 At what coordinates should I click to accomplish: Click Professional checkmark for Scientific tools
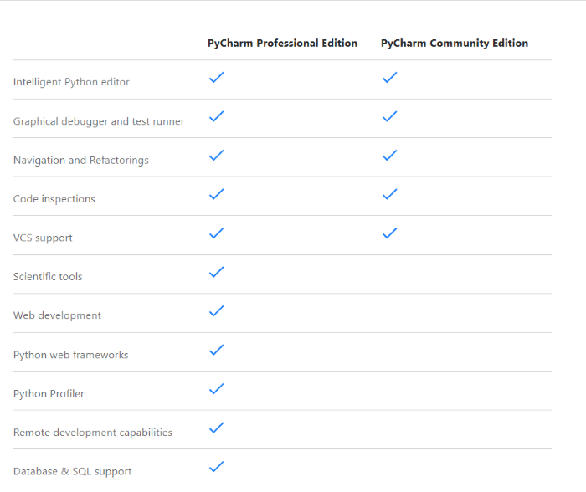coord(216,272)
